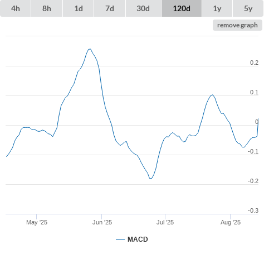Select the 4h time range tab
Viewport: 264px width, 254px height.
[x=16, y=8]
